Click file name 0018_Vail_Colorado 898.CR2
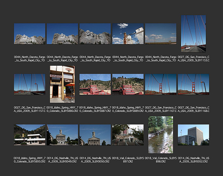 pos(161,160)
